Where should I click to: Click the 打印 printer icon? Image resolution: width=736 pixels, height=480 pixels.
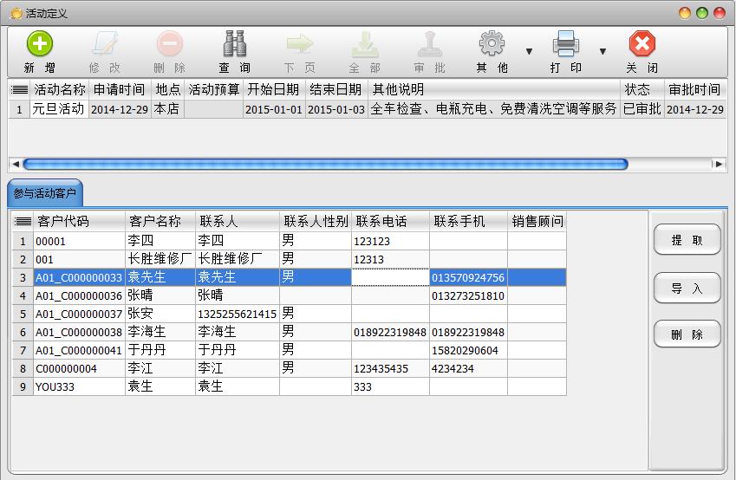coord(566,44)
